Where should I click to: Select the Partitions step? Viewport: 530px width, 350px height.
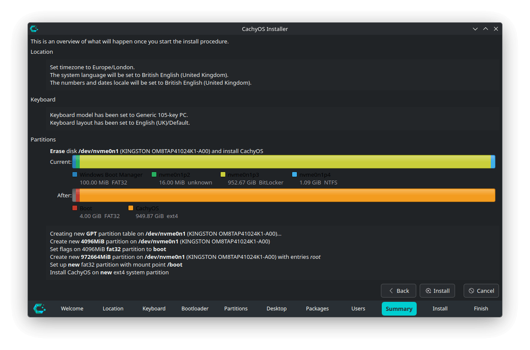pos(236,308)
